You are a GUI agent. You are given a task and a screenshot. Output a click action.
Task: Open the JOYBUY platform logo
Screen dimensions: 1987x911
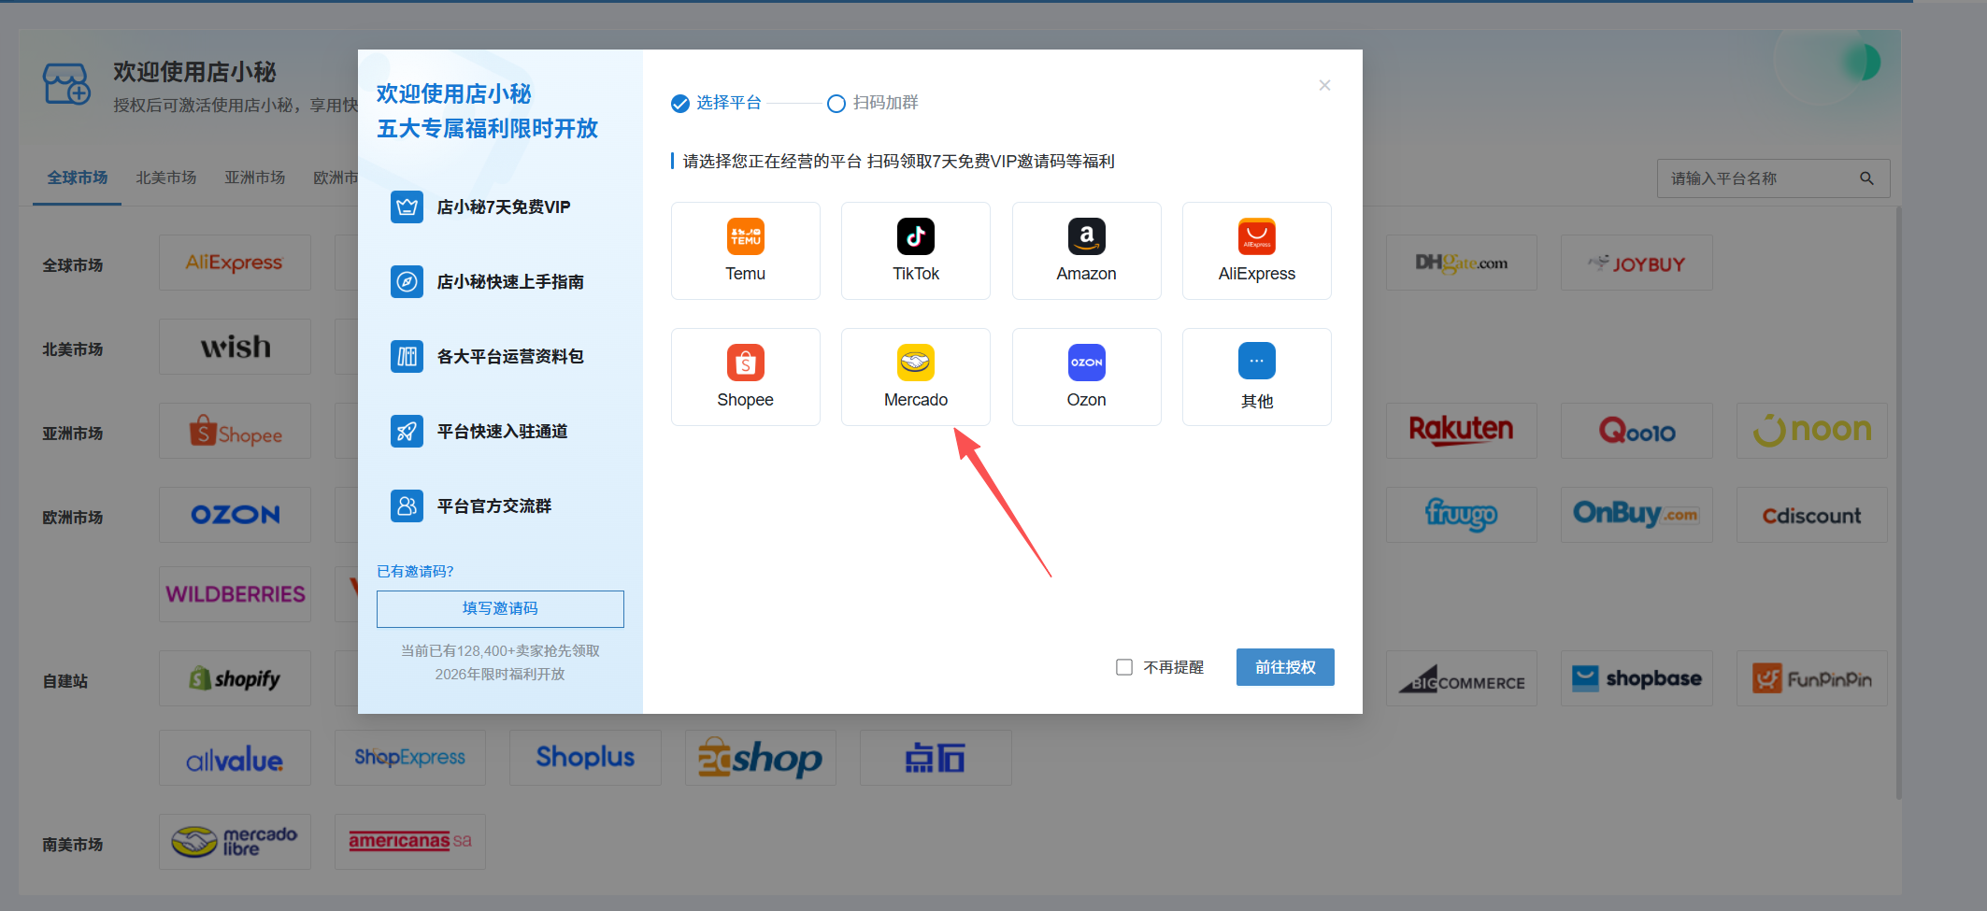click(1637, 263)
